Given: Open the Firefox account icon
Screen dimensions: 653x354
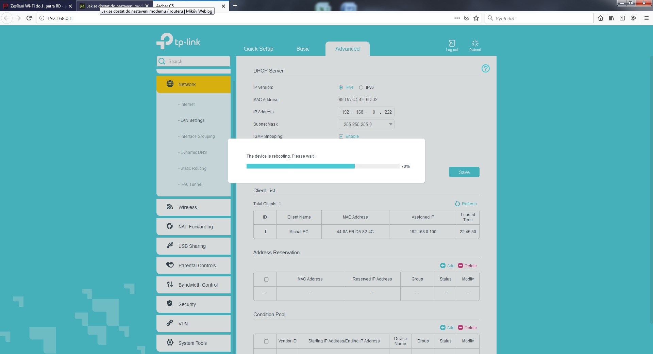Looking at the screenshot, I should (633, 18).
